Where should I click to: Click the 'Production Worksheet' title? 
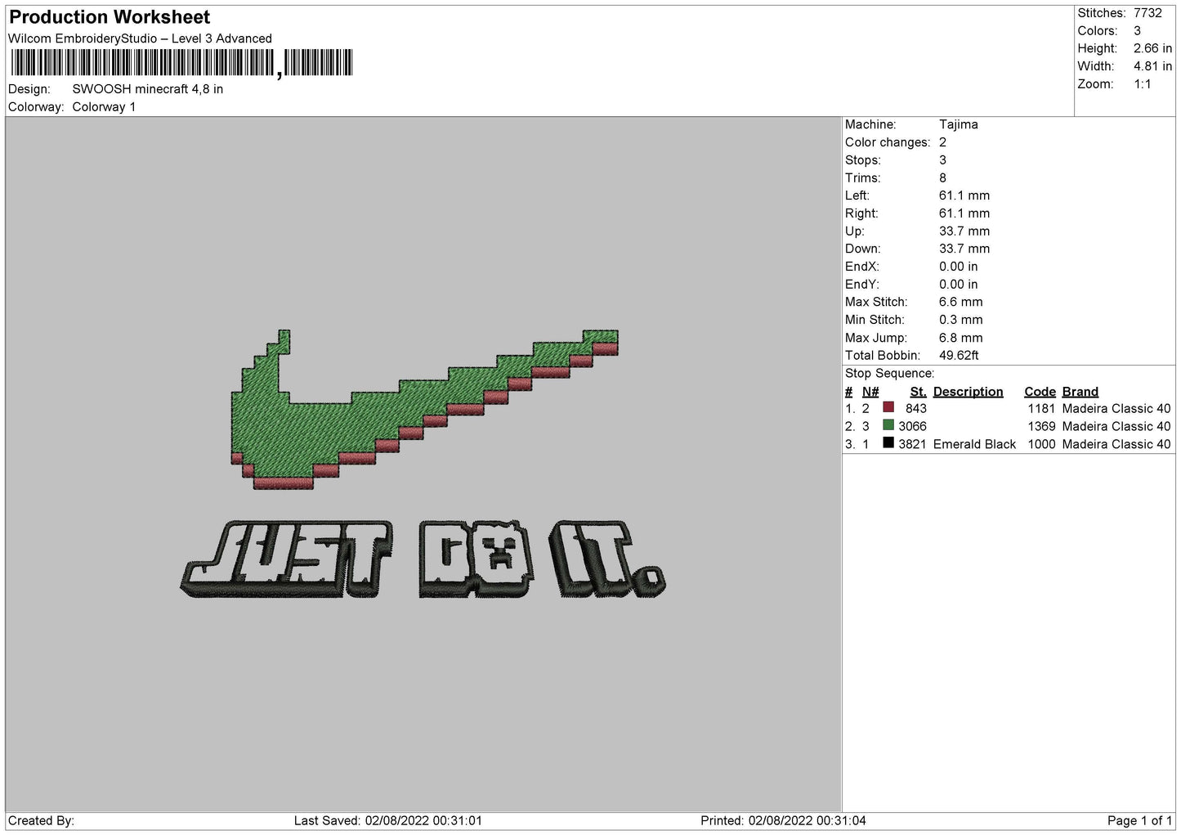coord(110,17)
